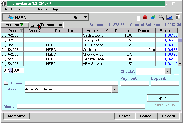
Task: Open the bar chart graph icon
Action: point(169,18)
